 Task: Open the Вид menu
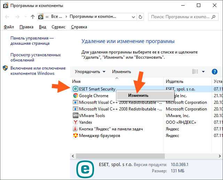43,27
